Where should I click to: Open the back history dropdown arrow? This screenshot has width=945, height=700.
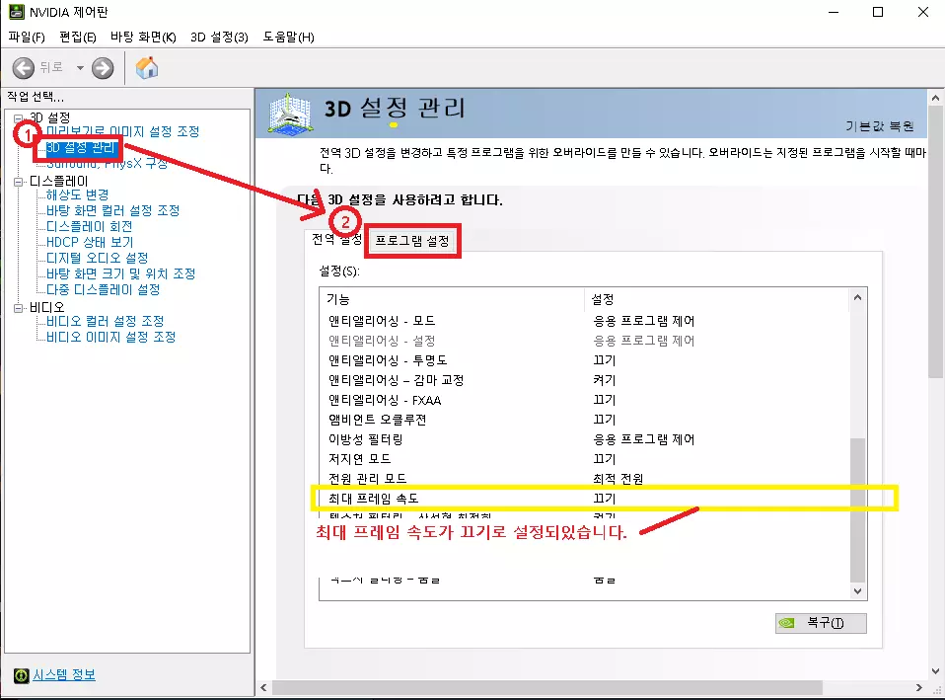tap(80, 67)
